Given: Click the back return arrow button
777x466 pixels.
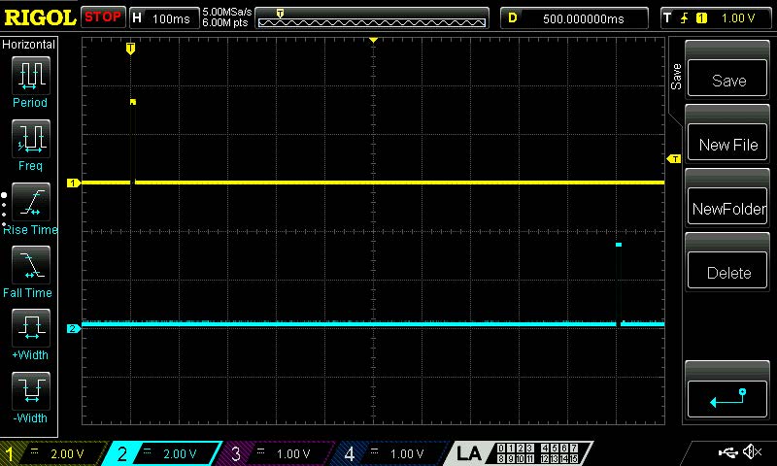Looking at the screenshot, I should pos(726,399).
